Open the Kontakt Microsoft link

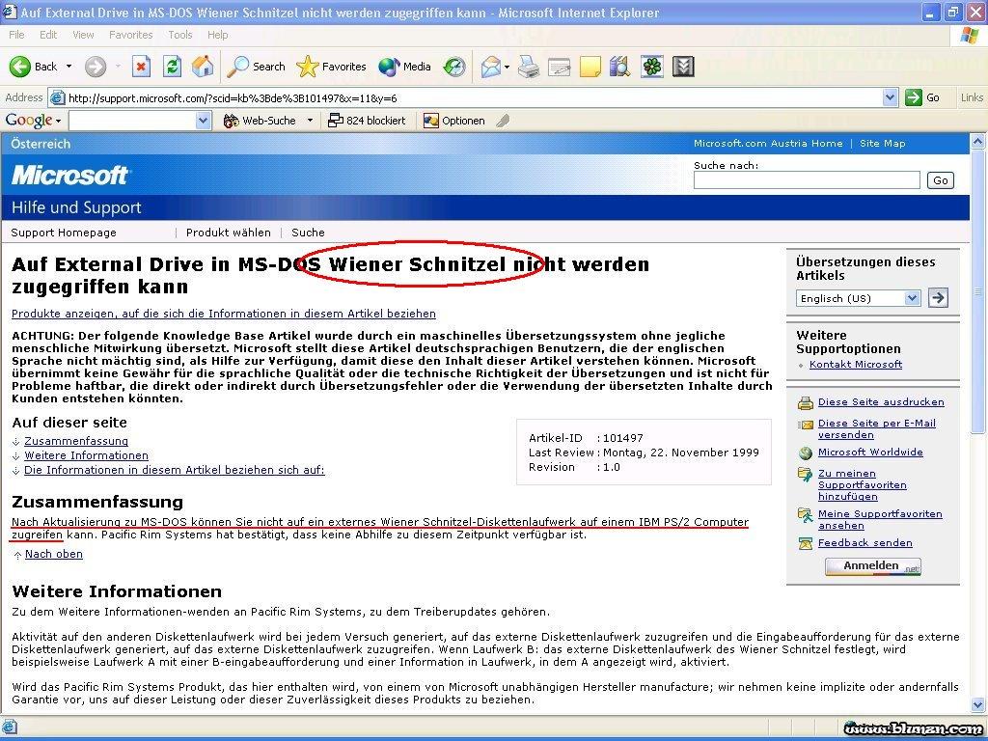coord(856,364)
